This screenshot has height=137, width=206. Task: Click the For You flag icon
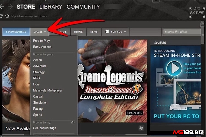pos(107,32)
